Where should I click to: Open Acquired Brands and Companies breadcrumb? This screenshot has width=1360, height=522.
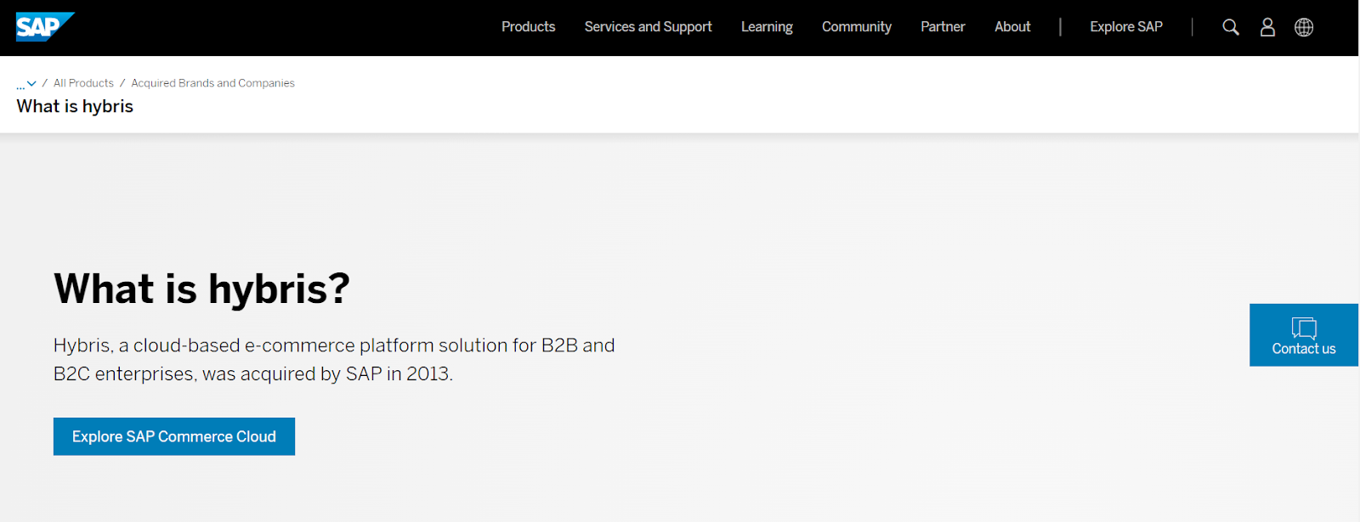pos(212,83)
